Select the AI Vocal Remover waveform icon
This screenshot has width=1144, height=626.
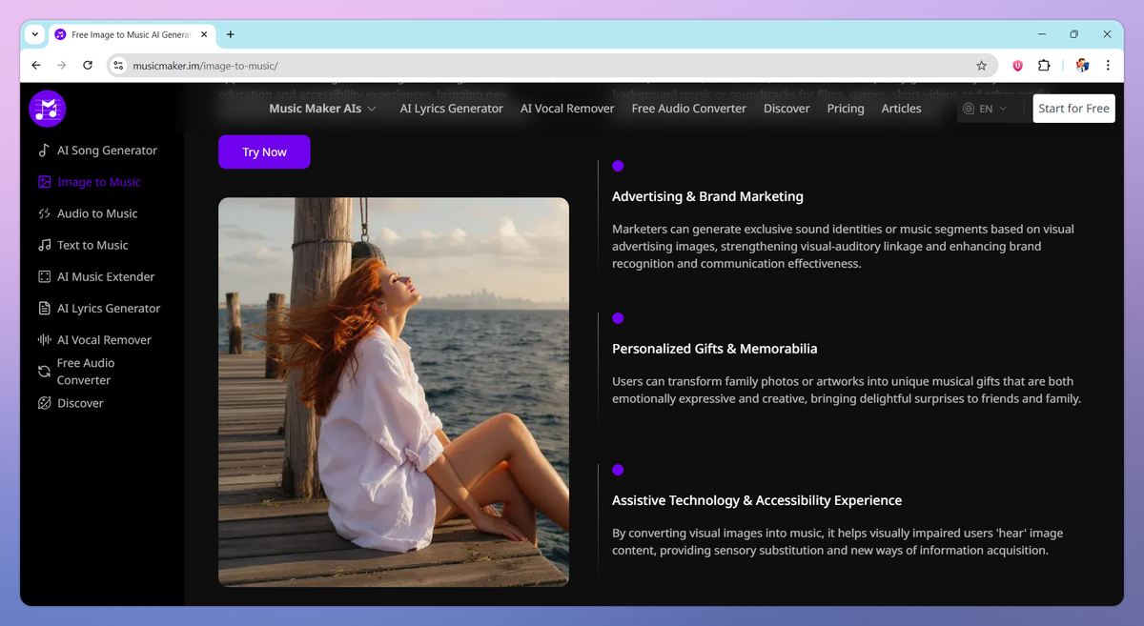pyautogui.click(x=44, y=339)
